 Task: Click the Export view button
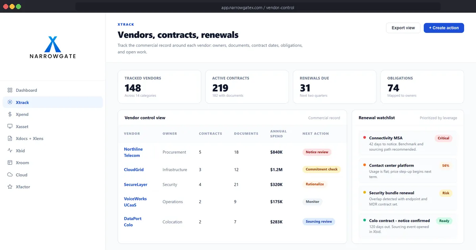(x=403, y=28)
